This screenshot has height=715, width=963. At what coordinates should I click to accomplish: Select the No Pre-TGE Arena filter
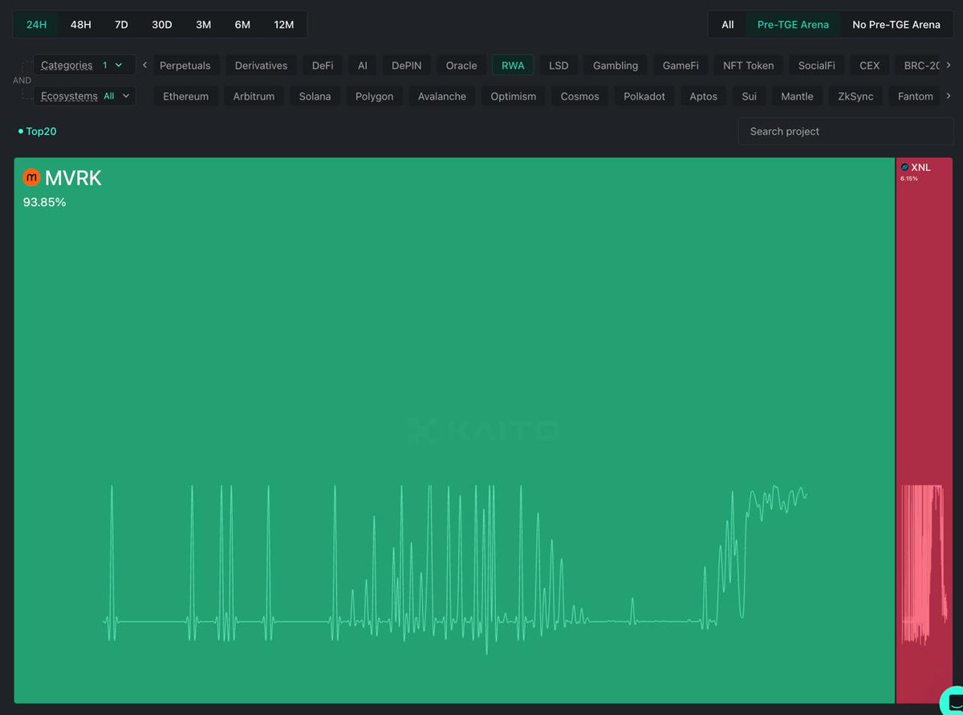pos(896,25)
